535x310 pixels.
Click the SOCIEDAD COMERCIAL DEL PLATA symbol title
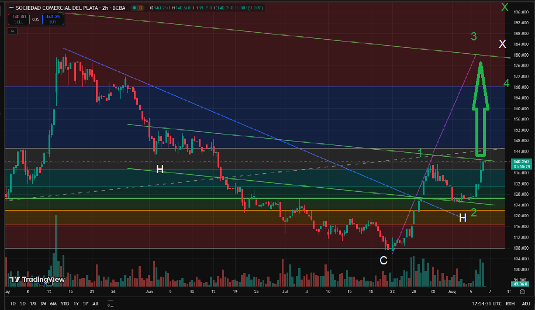(x=71, y=8)
